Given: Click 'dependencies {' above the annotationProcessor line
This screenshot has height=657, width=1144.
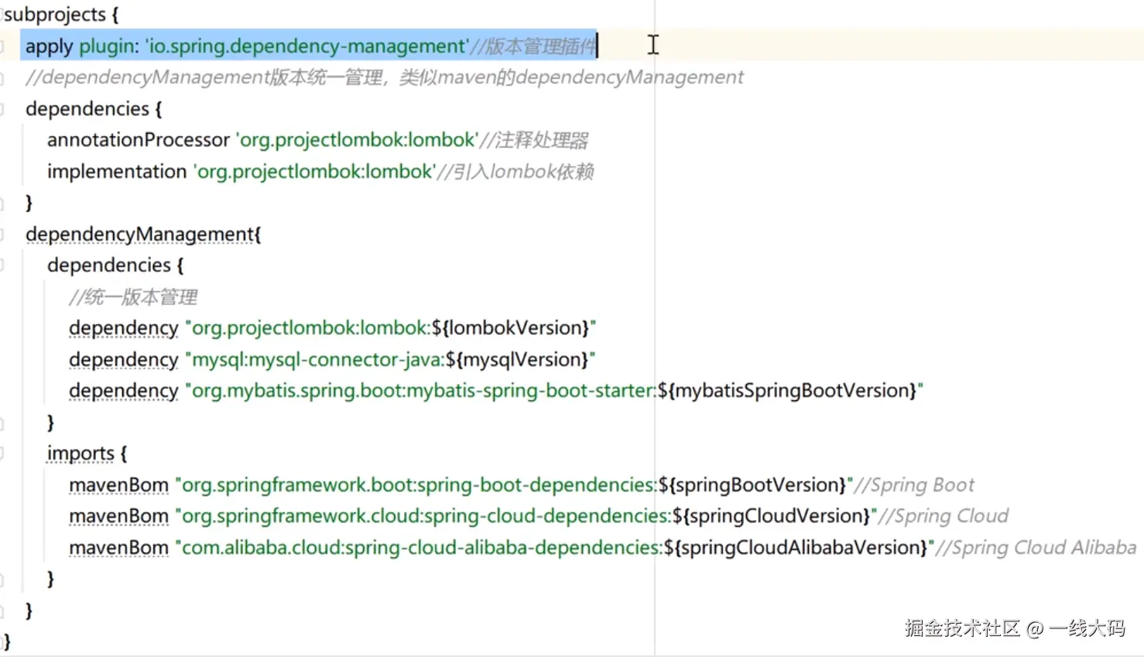Looking at the screenshot, I should pyautogui.click(x=94, y=109).
